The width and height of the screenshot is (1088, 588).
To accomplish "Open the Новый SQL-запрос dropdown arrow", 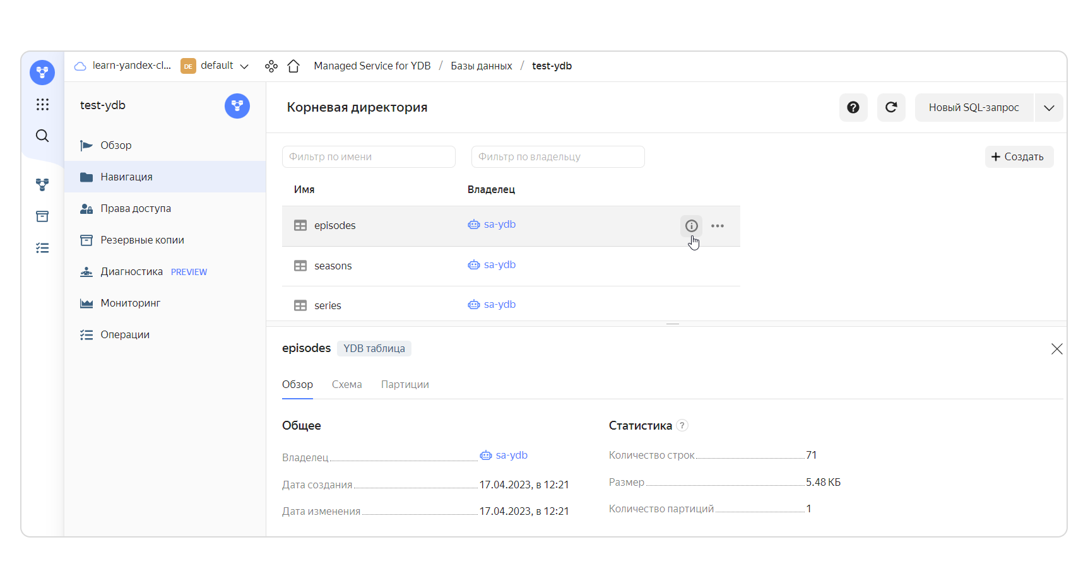I will pyautogui.click(x=1049, y=107).
